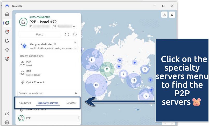Click the Oceania 5 cluster
209x126 pixels.
(146, 96)
